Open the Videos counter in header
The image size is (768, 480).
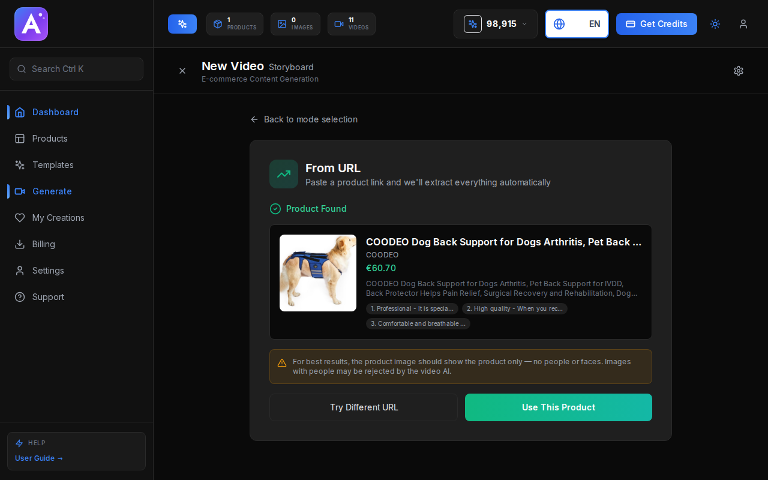pos(351,24)
